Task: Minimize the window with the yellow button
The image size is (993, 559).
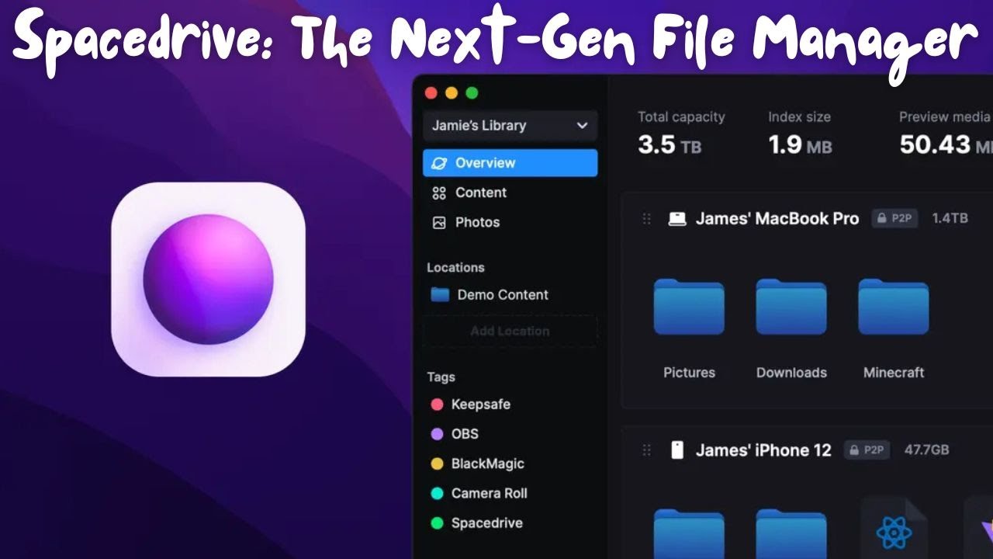Action: pos(452,93)
